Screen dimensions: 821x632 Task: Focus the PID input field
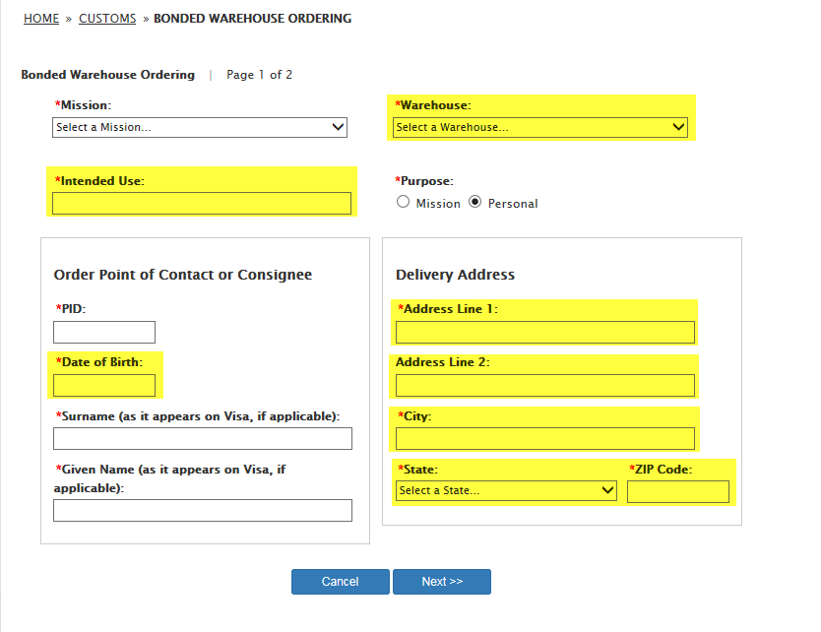pyautogui.click(x=104, y=333)
